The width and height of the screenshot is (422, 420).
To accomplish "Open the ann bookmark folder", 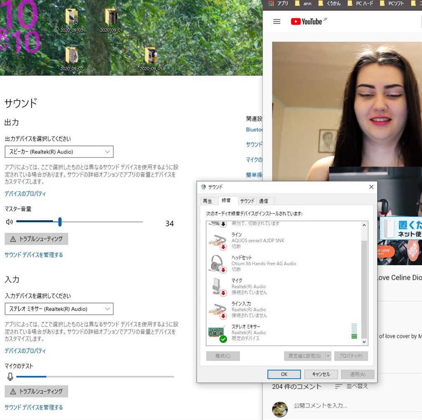I will [x=303, y=3].
